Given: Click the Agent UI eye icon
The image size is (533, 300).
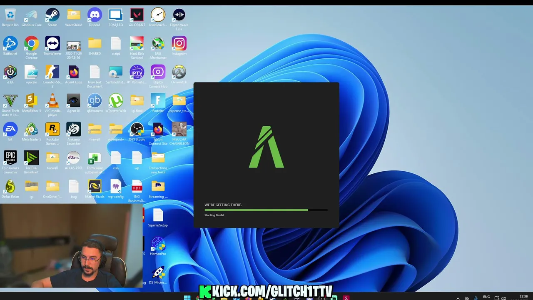Looking at the screenshot, I should point(74,101).
